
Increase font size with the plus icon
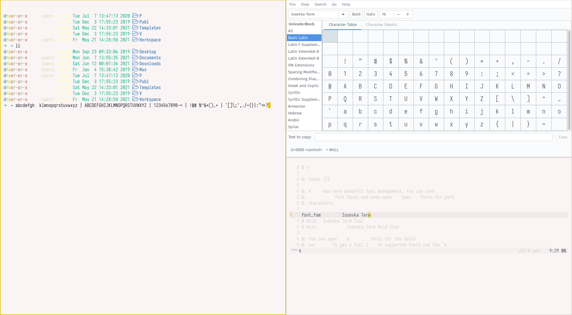coord(408,14)
